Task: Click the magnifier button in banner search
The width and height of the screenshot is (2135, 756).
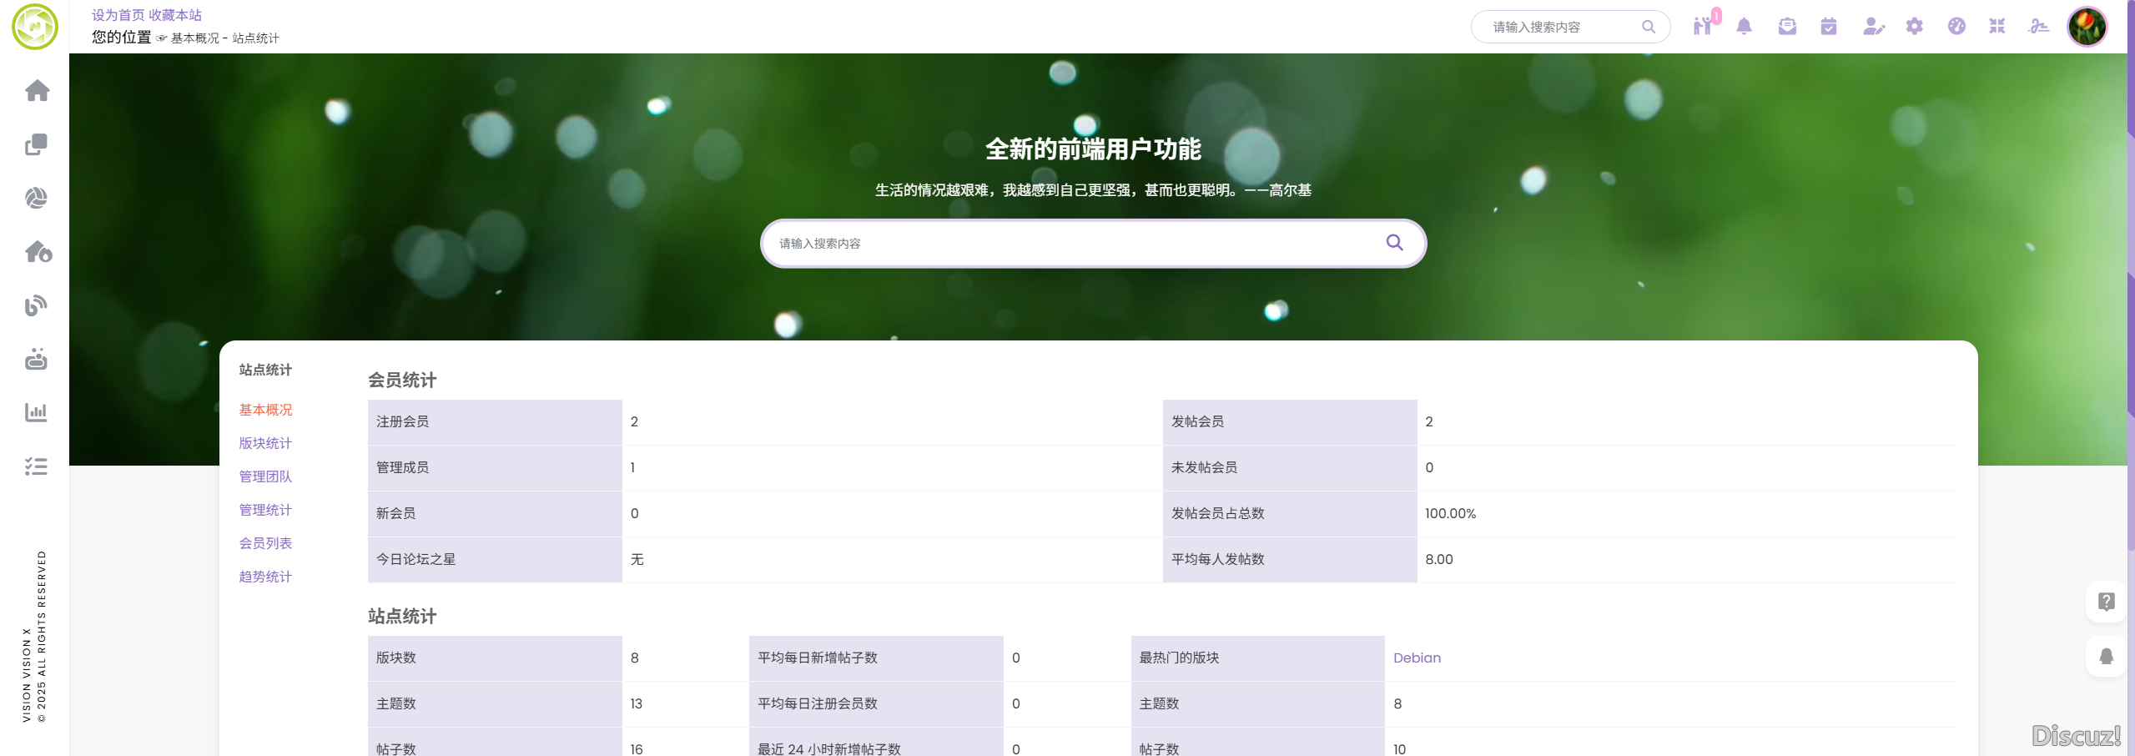Action: [1394, 243]
